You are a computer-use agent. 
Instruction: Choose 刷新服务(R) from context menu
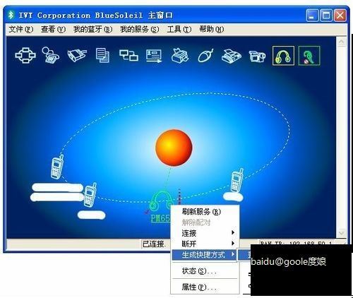coord(201,212)
